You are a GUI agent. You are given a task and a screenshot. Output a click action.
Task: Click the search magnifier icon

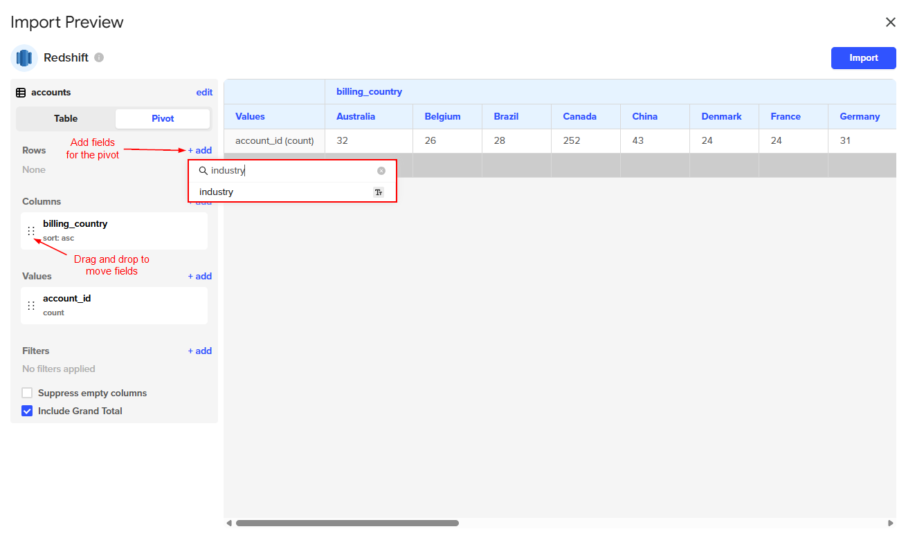tap(203, 171)
